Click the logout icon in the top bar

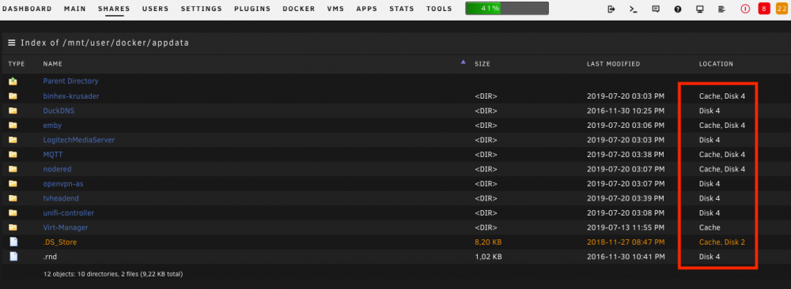coord(611,9)
